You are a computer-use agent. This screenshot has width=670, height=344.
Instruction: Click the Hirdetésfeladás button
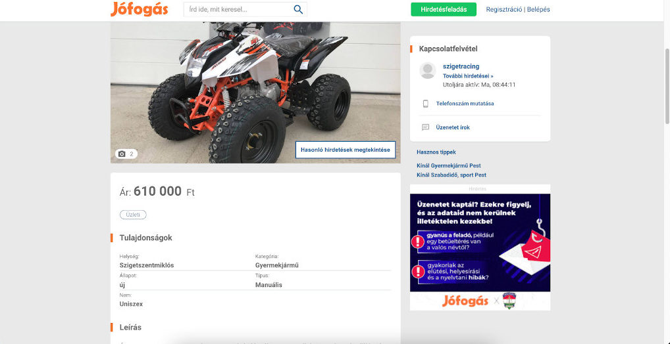(444, 9)
